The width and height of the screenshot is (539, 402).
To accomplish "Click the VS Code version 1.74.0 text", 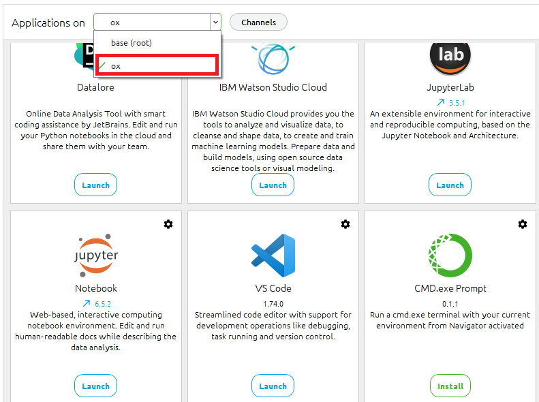I will click(273, 304).
